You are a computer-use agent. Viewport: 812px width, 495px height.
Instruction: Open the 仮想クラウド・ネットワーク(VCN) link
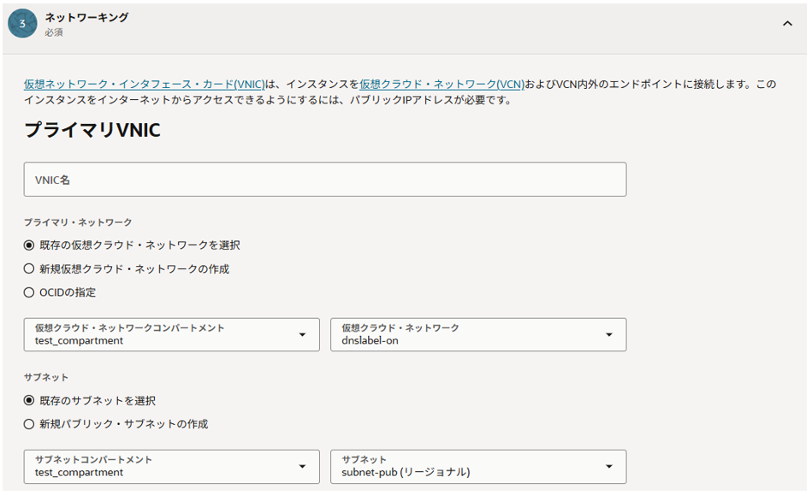[x=442, y=85]
